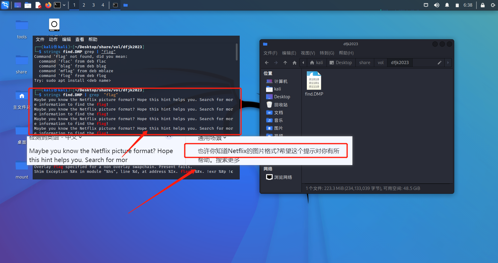498x263 pixels.
Task: Open the terminal 查看 menu
Action: click(x=79, y=40)
